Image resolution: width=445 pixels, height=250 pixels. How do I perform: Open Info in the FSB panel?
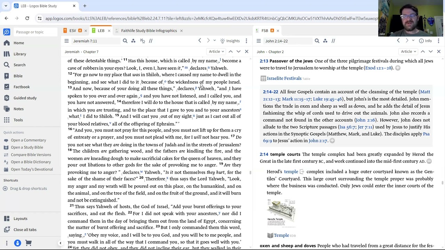pyautogui.click(x=425, y=41)
